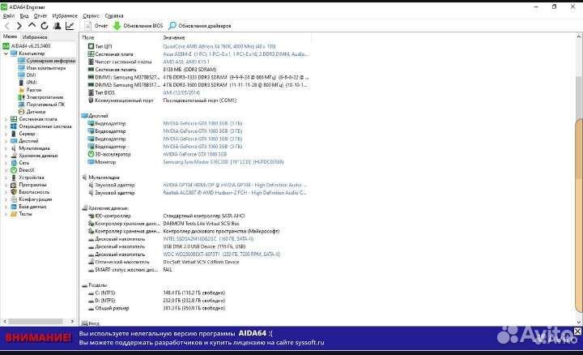
Task: Click the Безопасность shield icon
Action: (x=14, y=192)
